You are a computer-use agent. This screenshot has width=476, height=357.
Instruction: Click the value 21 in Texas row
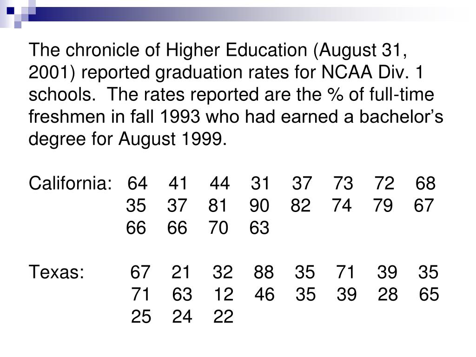pyautogui.click(x=181, y=272)
